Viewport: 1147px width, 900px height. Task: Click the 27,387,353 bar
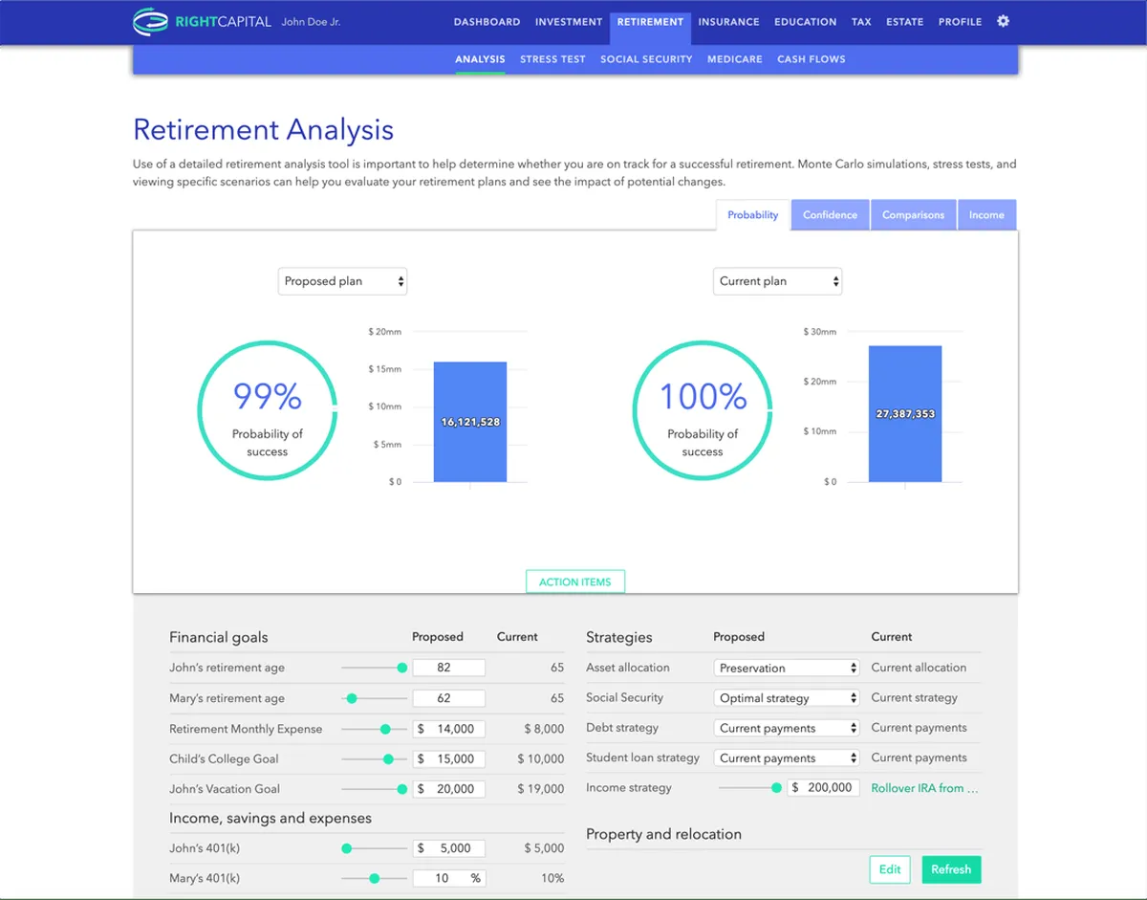coord(905,414)
